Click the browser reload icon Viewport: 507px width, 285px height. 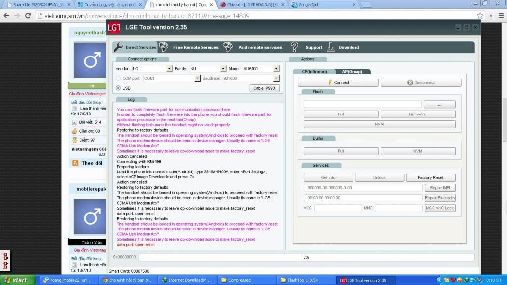[28, 15]
